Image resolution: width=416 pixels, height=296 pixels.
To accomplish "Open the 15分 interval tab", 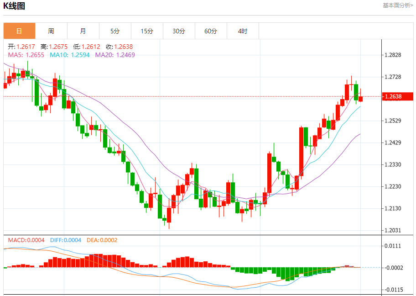I will click(147, 31).
